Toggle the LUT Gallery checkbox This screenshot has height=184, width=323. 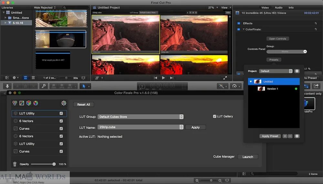click(214, 116)
